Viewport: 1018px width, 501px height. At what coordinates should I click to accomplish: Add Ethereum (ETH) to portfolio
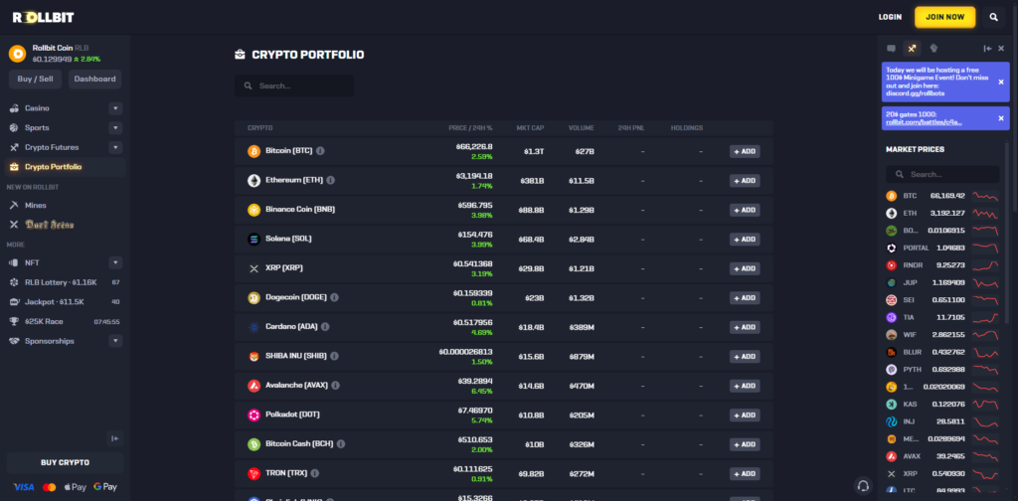(x=745, y=180)
